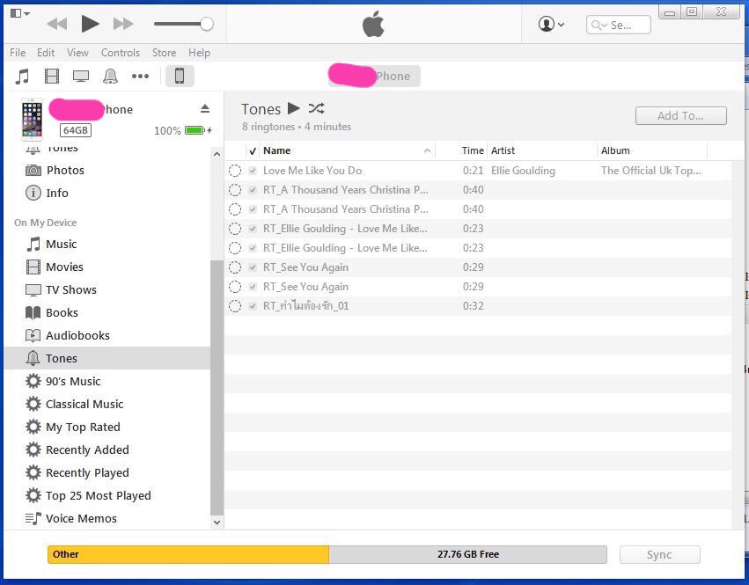Image resolution: width=749 pixels, height=585 pixels.
Task: Select the iPhone device button
Action: 180,76
